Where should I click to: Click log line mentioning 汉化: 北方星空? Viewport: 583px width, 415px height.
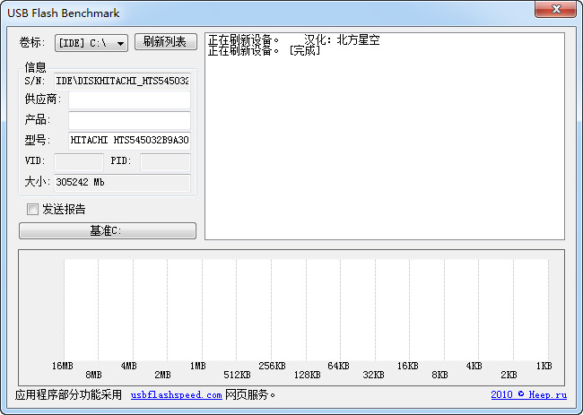tap(293, 39)
